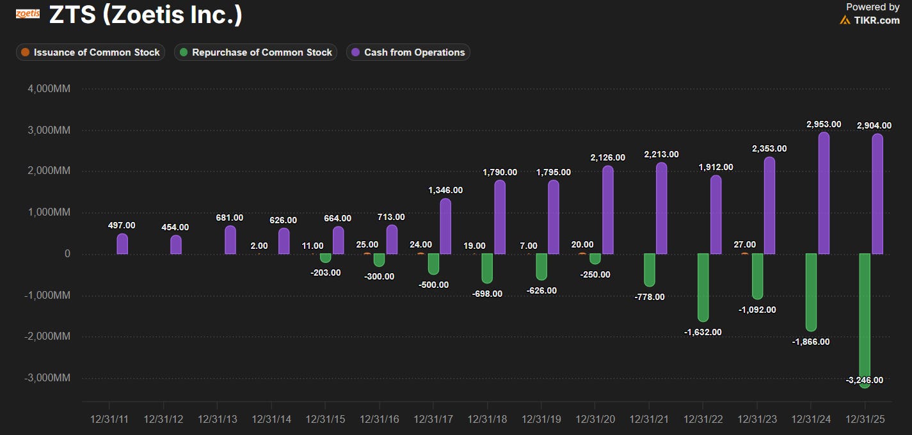Click the 681.00 cash from operations bar
Viewport: 912px width, 435px height.
pyautogui.click(x=230, y=240)
